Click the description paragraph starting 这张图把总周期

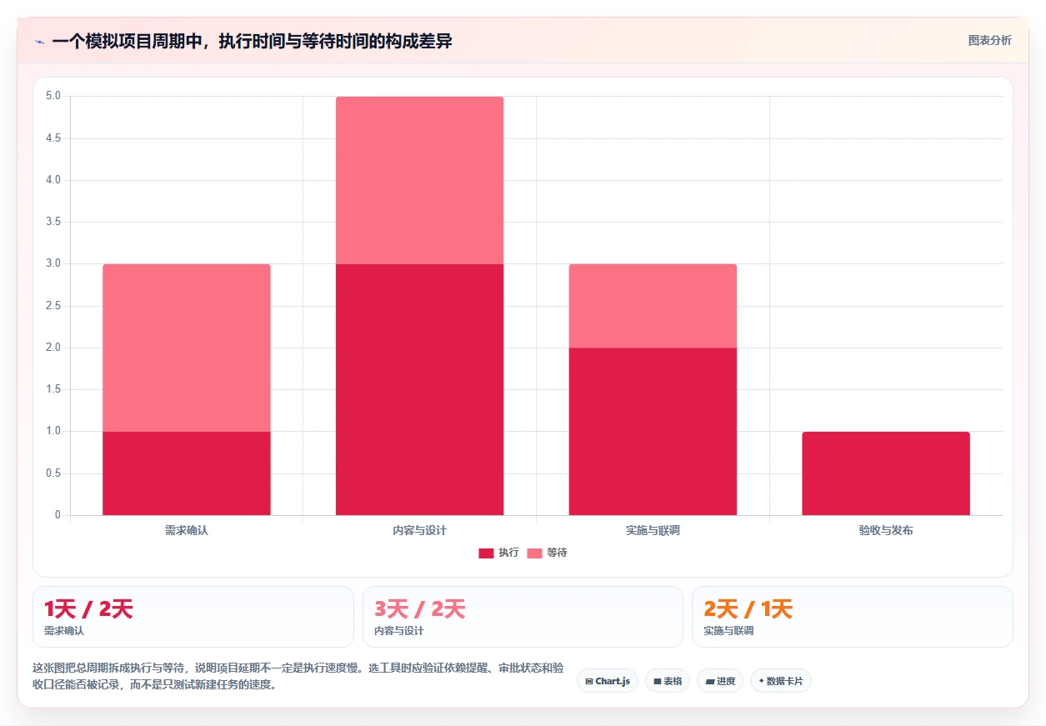(298, 677)
